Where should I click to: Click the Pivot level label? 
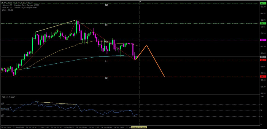pos(106,41)
